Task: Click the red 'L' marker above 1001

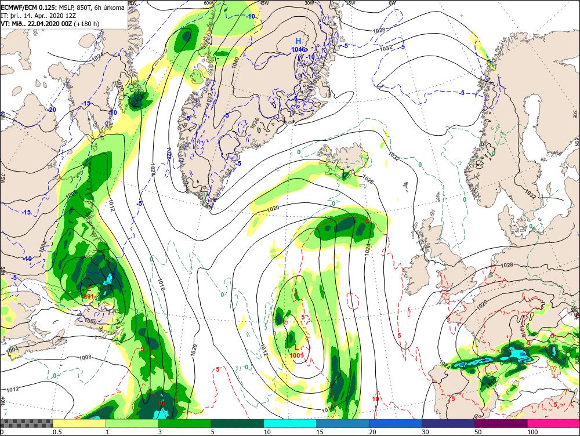Action: pos(296,348)
